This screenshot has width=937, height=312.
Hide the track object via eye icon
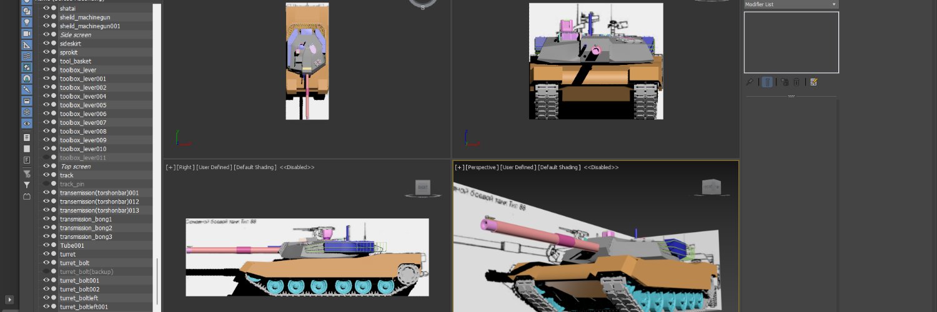(46, 175)
